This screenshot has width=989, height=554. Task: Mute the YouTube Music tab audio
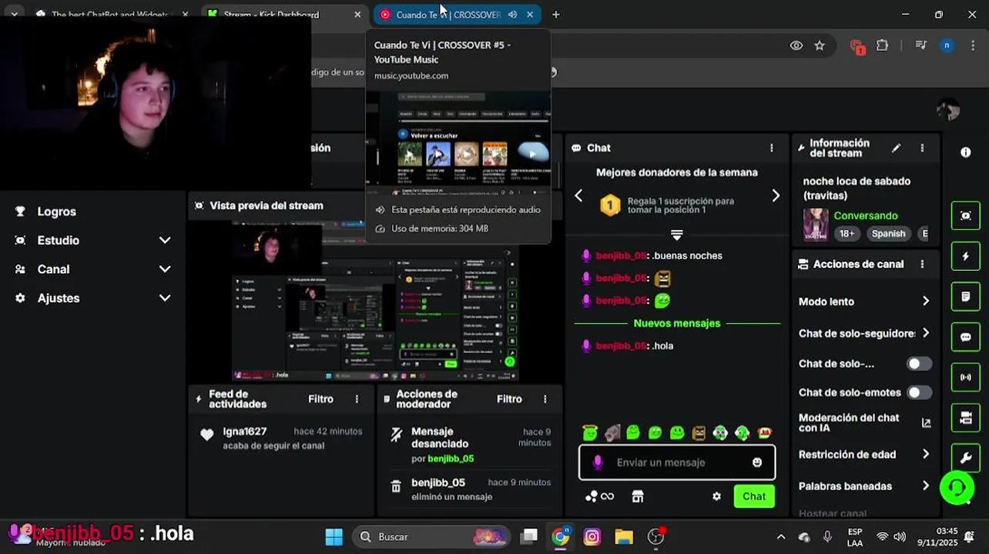click(x=512, y=15)
